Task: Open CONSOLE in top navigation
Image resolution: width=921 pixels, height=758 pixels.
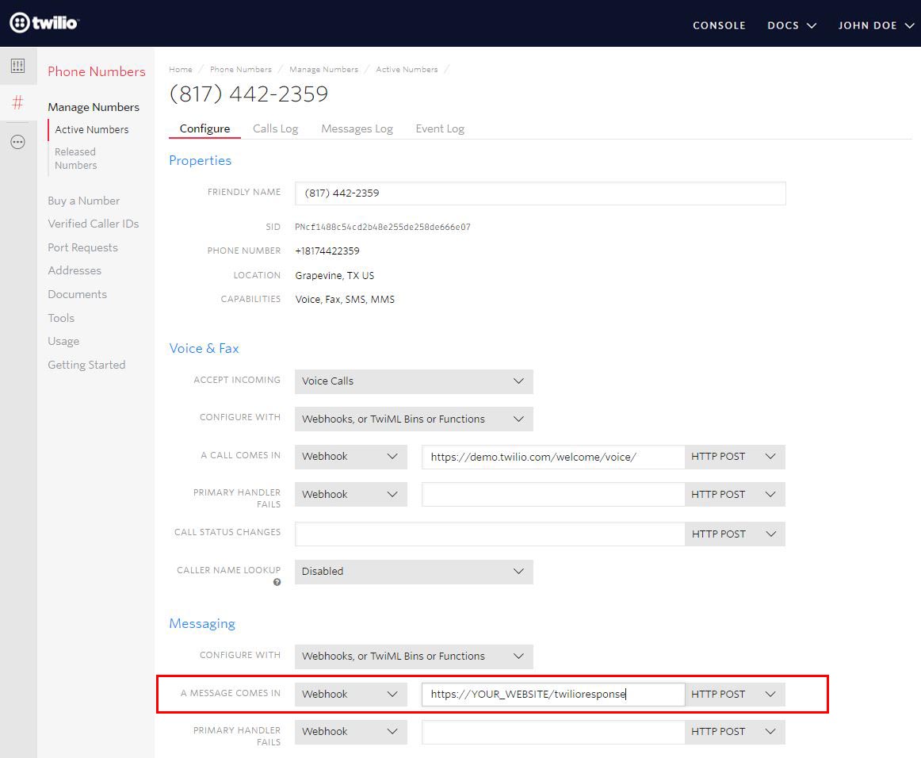Action: coord(719,25)
